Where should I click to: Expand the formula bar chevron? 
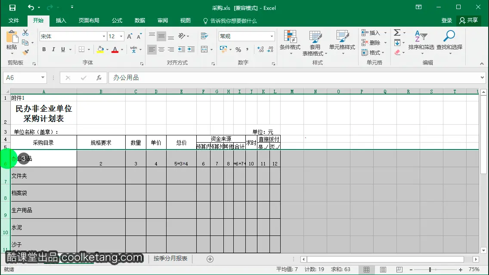click(x=482, y=77)
